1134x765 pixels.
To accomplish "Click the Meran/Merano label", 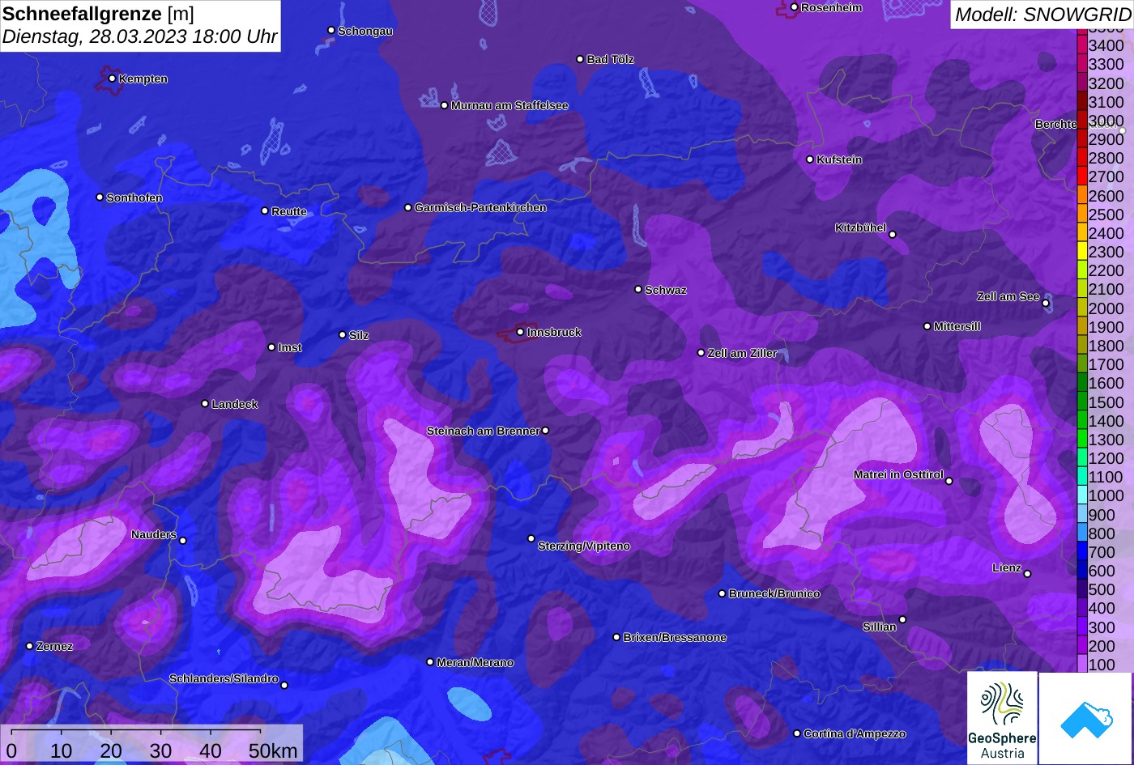I will [x=475, y=662].
